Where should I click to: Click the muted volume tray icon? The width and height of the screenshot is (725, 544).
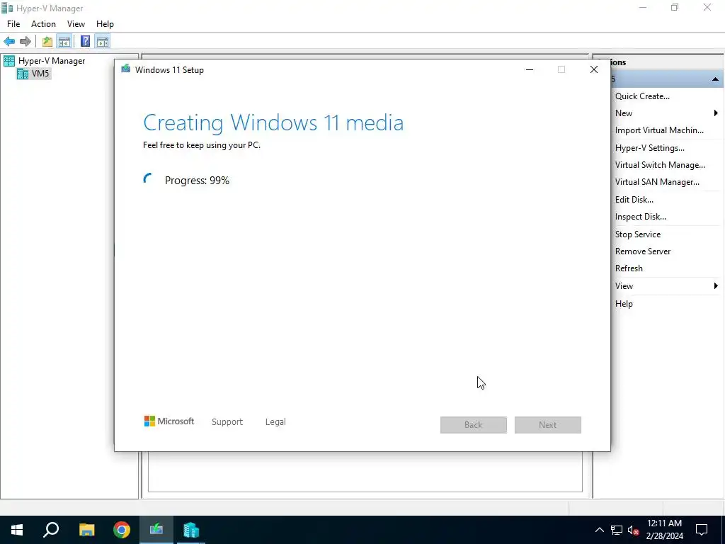click(x=634, y=530)
